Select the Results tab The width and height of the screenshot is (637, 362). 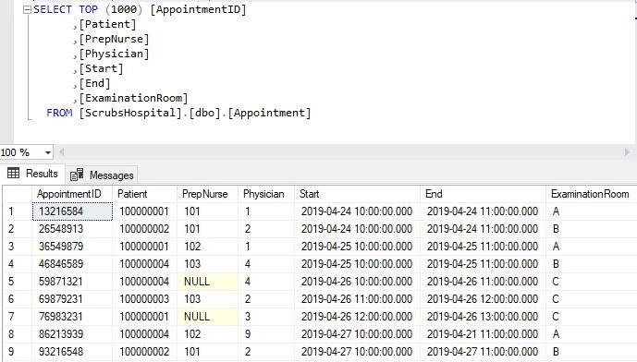32,174
